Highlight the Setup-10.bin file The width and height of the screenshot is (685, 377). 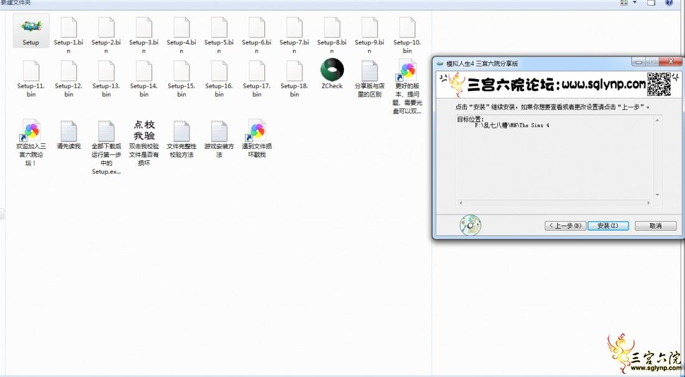click(407, 35)
